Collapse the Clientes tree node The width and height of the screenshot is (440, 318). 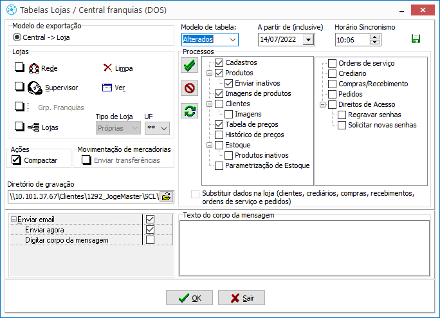click(x=209, y=104)
